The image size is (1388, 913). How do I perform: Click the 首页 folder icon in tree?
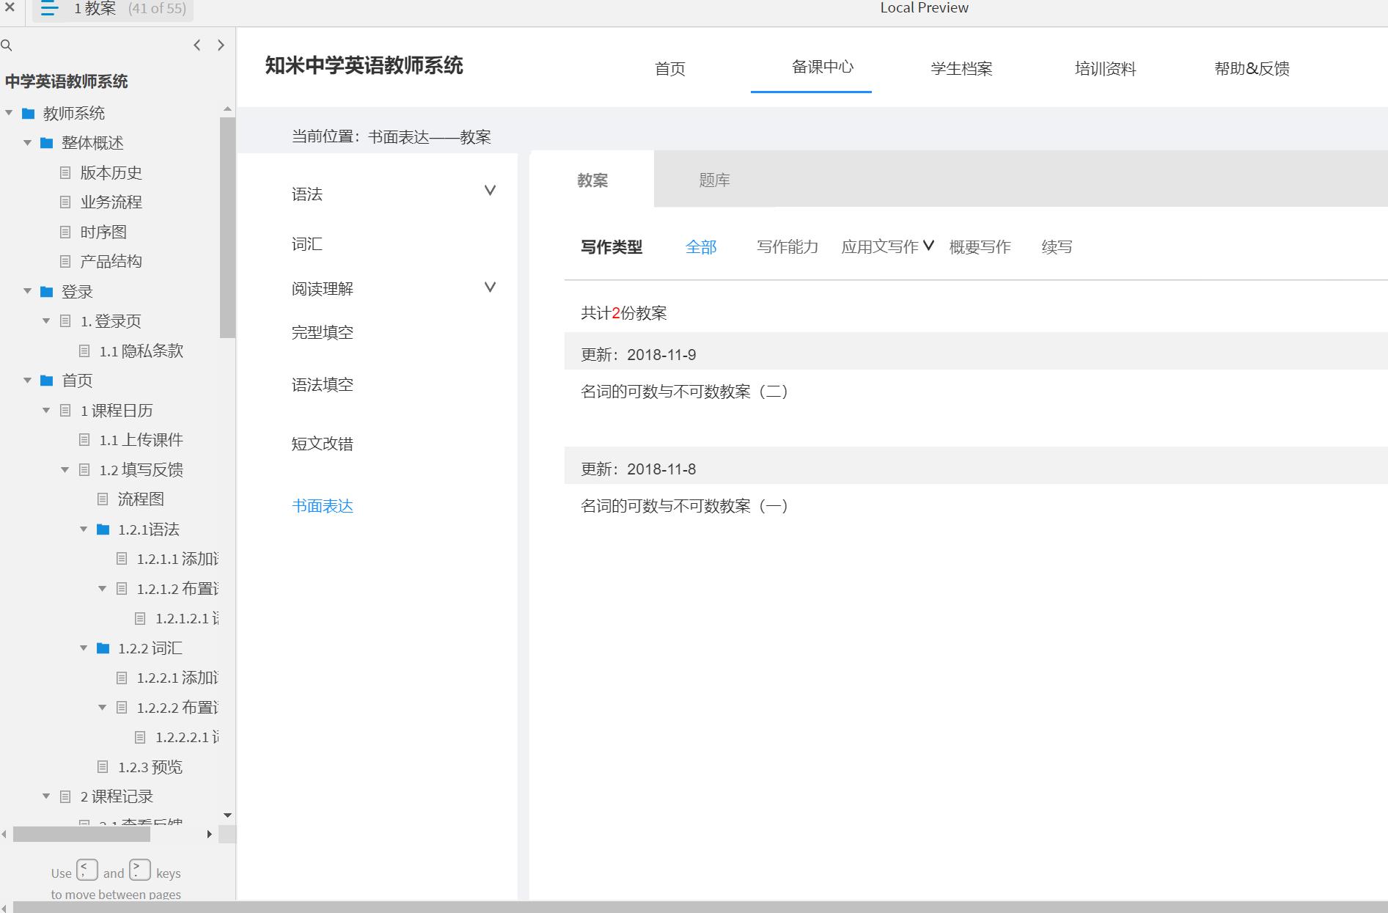tap(47, 381)
